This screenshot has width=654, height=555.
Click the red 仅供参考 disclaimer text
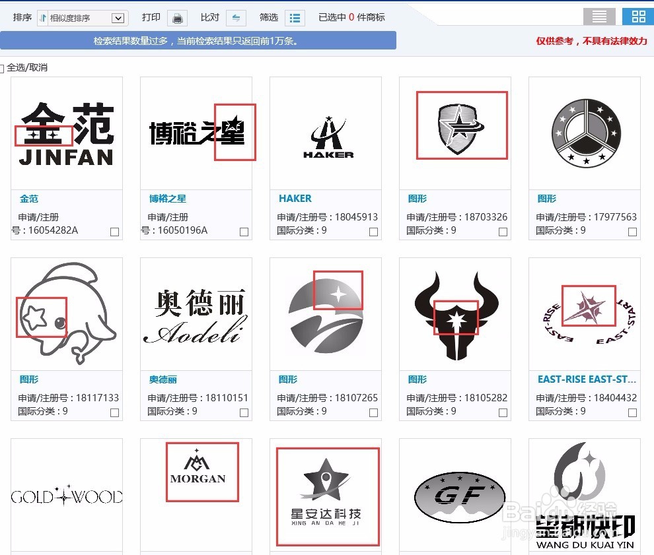[x=591, y=41]
